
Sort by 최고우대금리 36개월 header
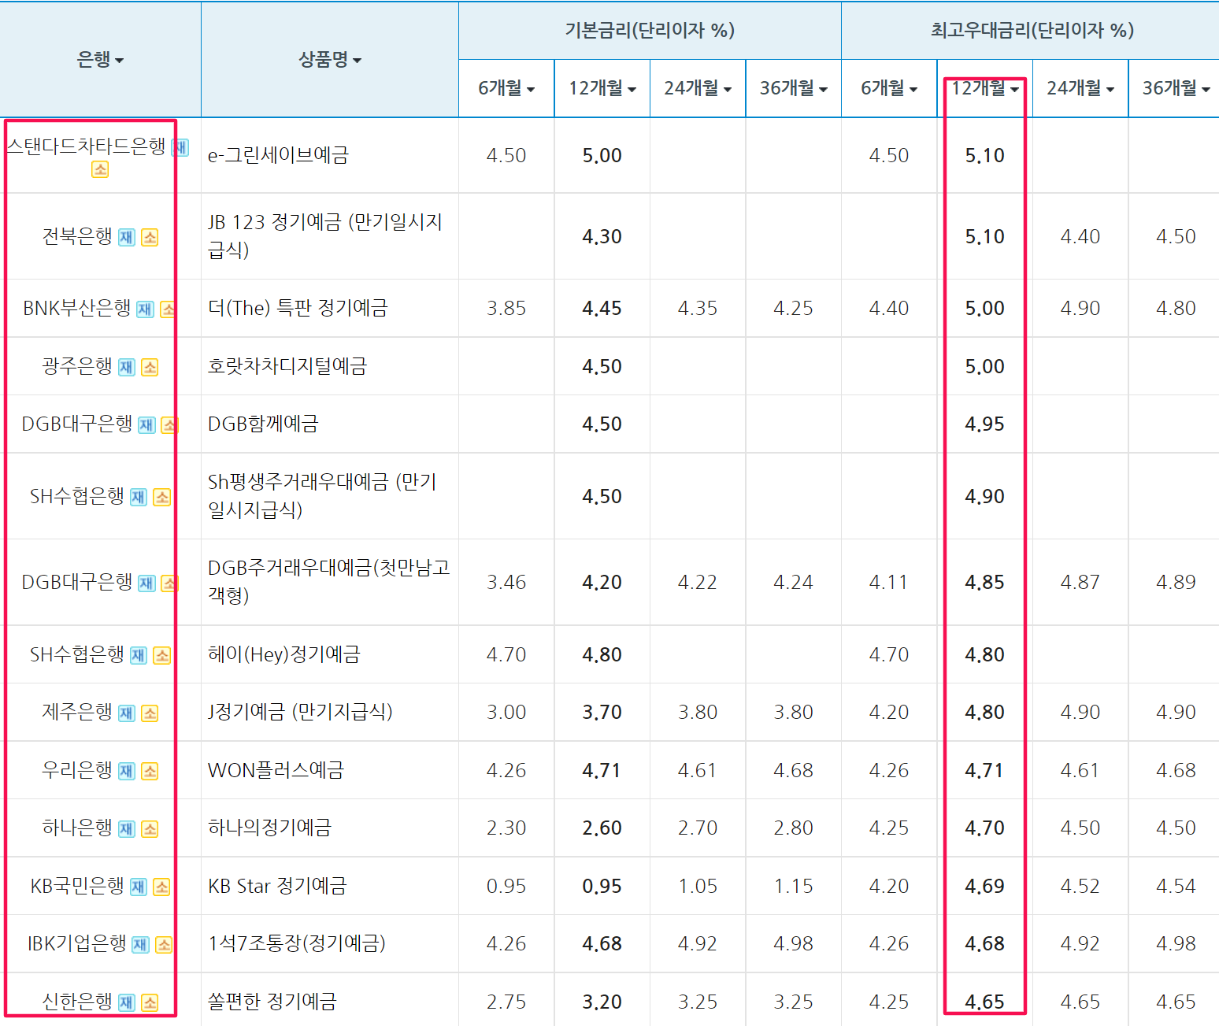[x=1176, y=88]
